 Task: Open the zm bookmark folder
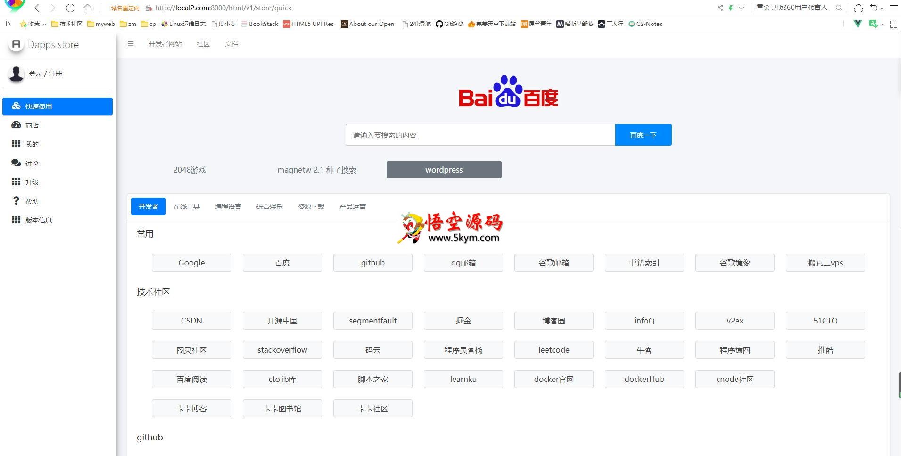128,24
